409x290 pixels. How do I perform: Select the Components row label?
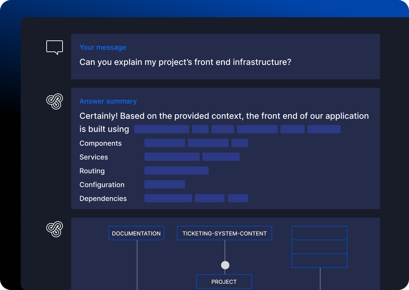[x=101, y=143]
